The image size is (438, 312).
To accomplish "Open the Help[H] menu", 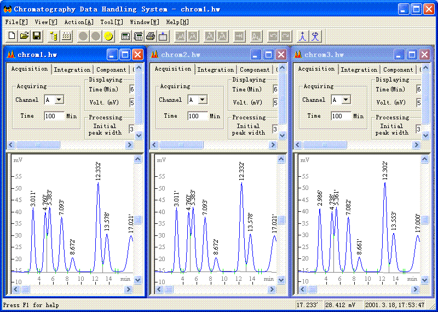I will coord(177,22).
